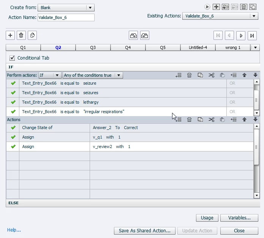The height and width of the screenshot is (238, 264).
Task: Jump to the last decision tab arrow
Action: click(252, 35)
